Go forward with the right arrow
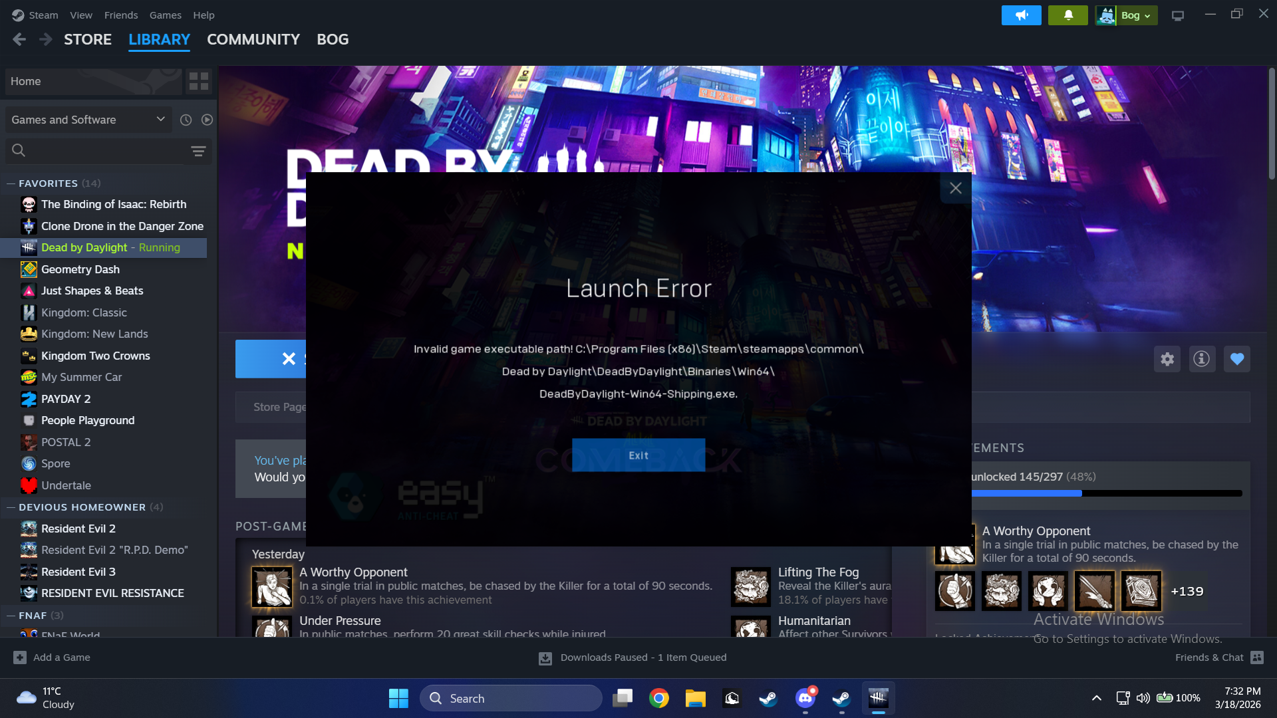Viewport: 1277px width, 718px height. [45, 40]
